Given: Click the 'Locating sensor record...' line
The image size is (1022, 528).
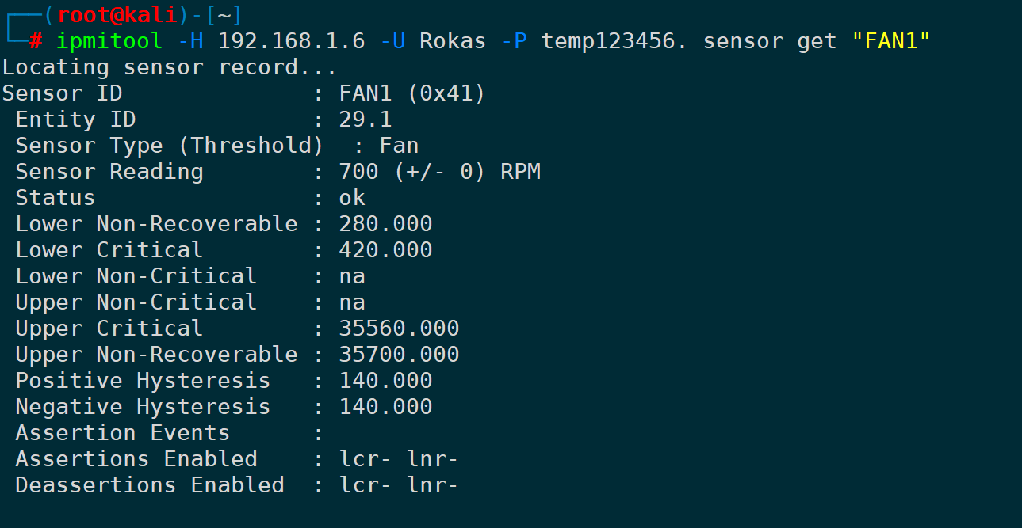Looking at the screenshot, I should pos(170,66).
